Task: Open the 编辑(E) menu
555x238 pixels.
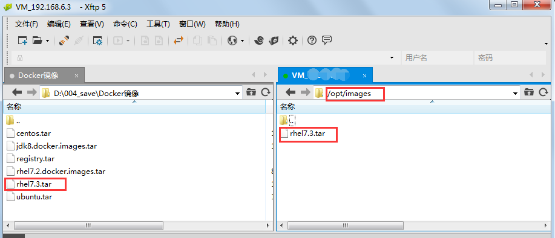Action: 59,24
